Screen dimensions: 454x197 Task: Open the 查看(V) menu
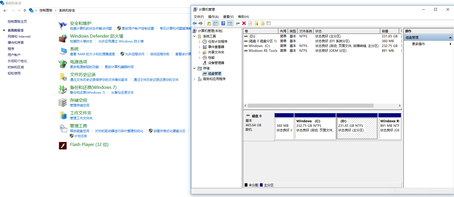coord(228,17)
